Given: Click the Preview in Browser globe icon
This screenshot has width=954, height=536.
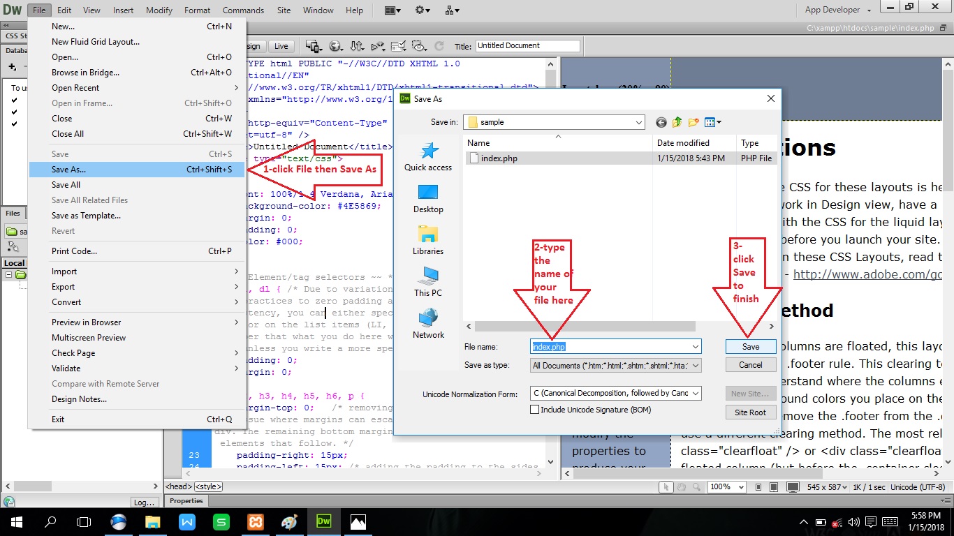Looking at the screenshot, I should click(x=336, y=46).
